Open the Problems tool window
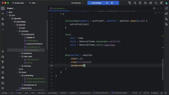The image size is (169, 95). 3,73
